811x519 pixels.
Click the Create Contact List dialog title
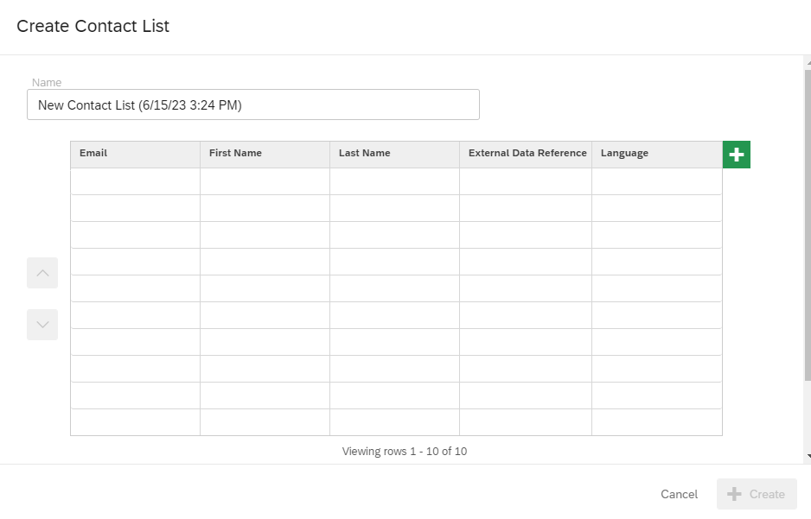(93, 26)
